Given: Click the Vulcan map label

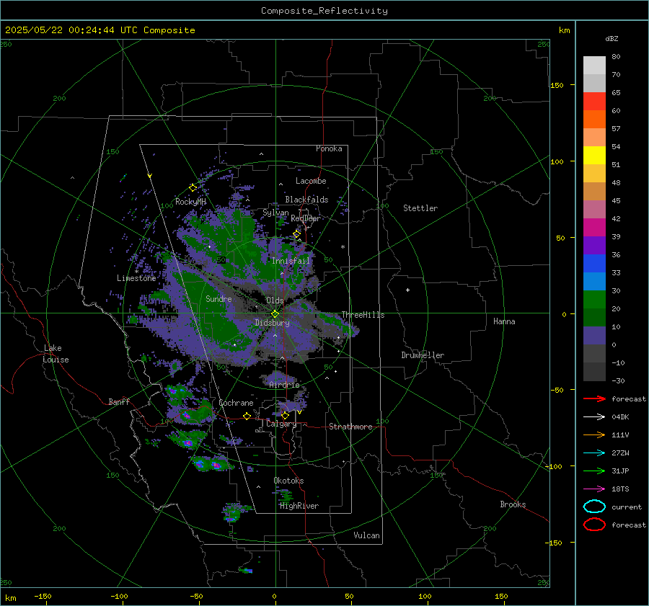Looking at the screenshot, I should tap(366, 535).
